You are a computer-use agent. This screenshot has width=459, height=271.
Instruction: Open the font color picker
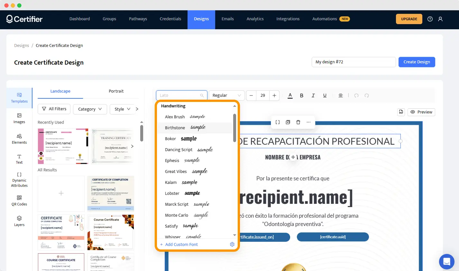tap(290, 95)
